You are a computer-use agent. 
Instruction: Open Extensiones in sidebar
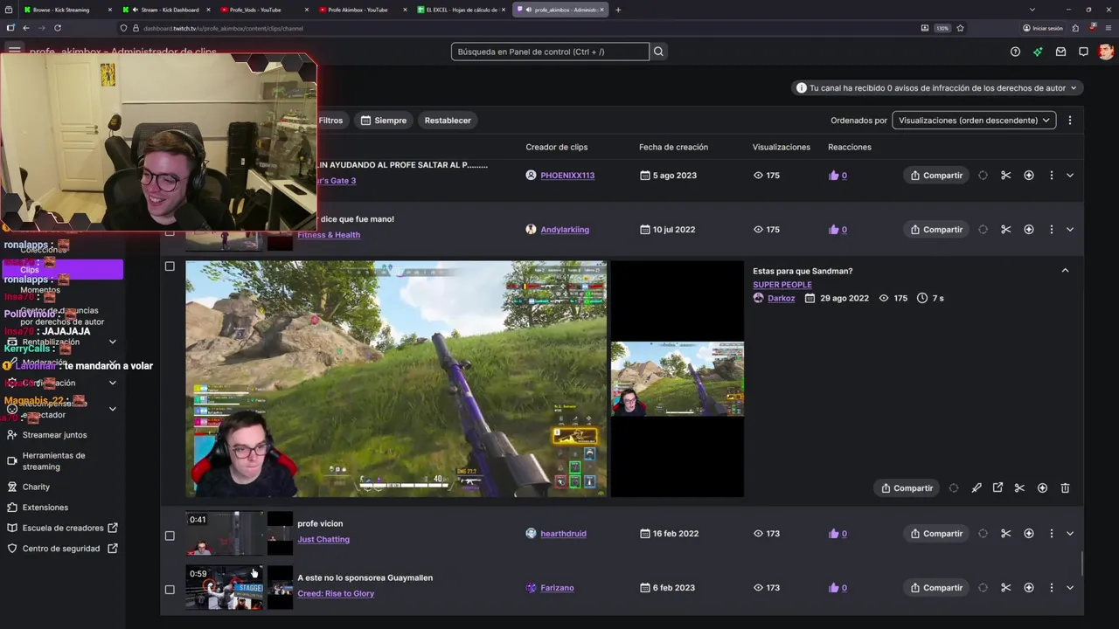click(45, 508)
